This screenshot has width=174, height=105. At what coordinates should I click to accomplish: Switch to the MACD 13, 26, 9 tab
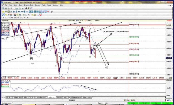coord(28,97)
